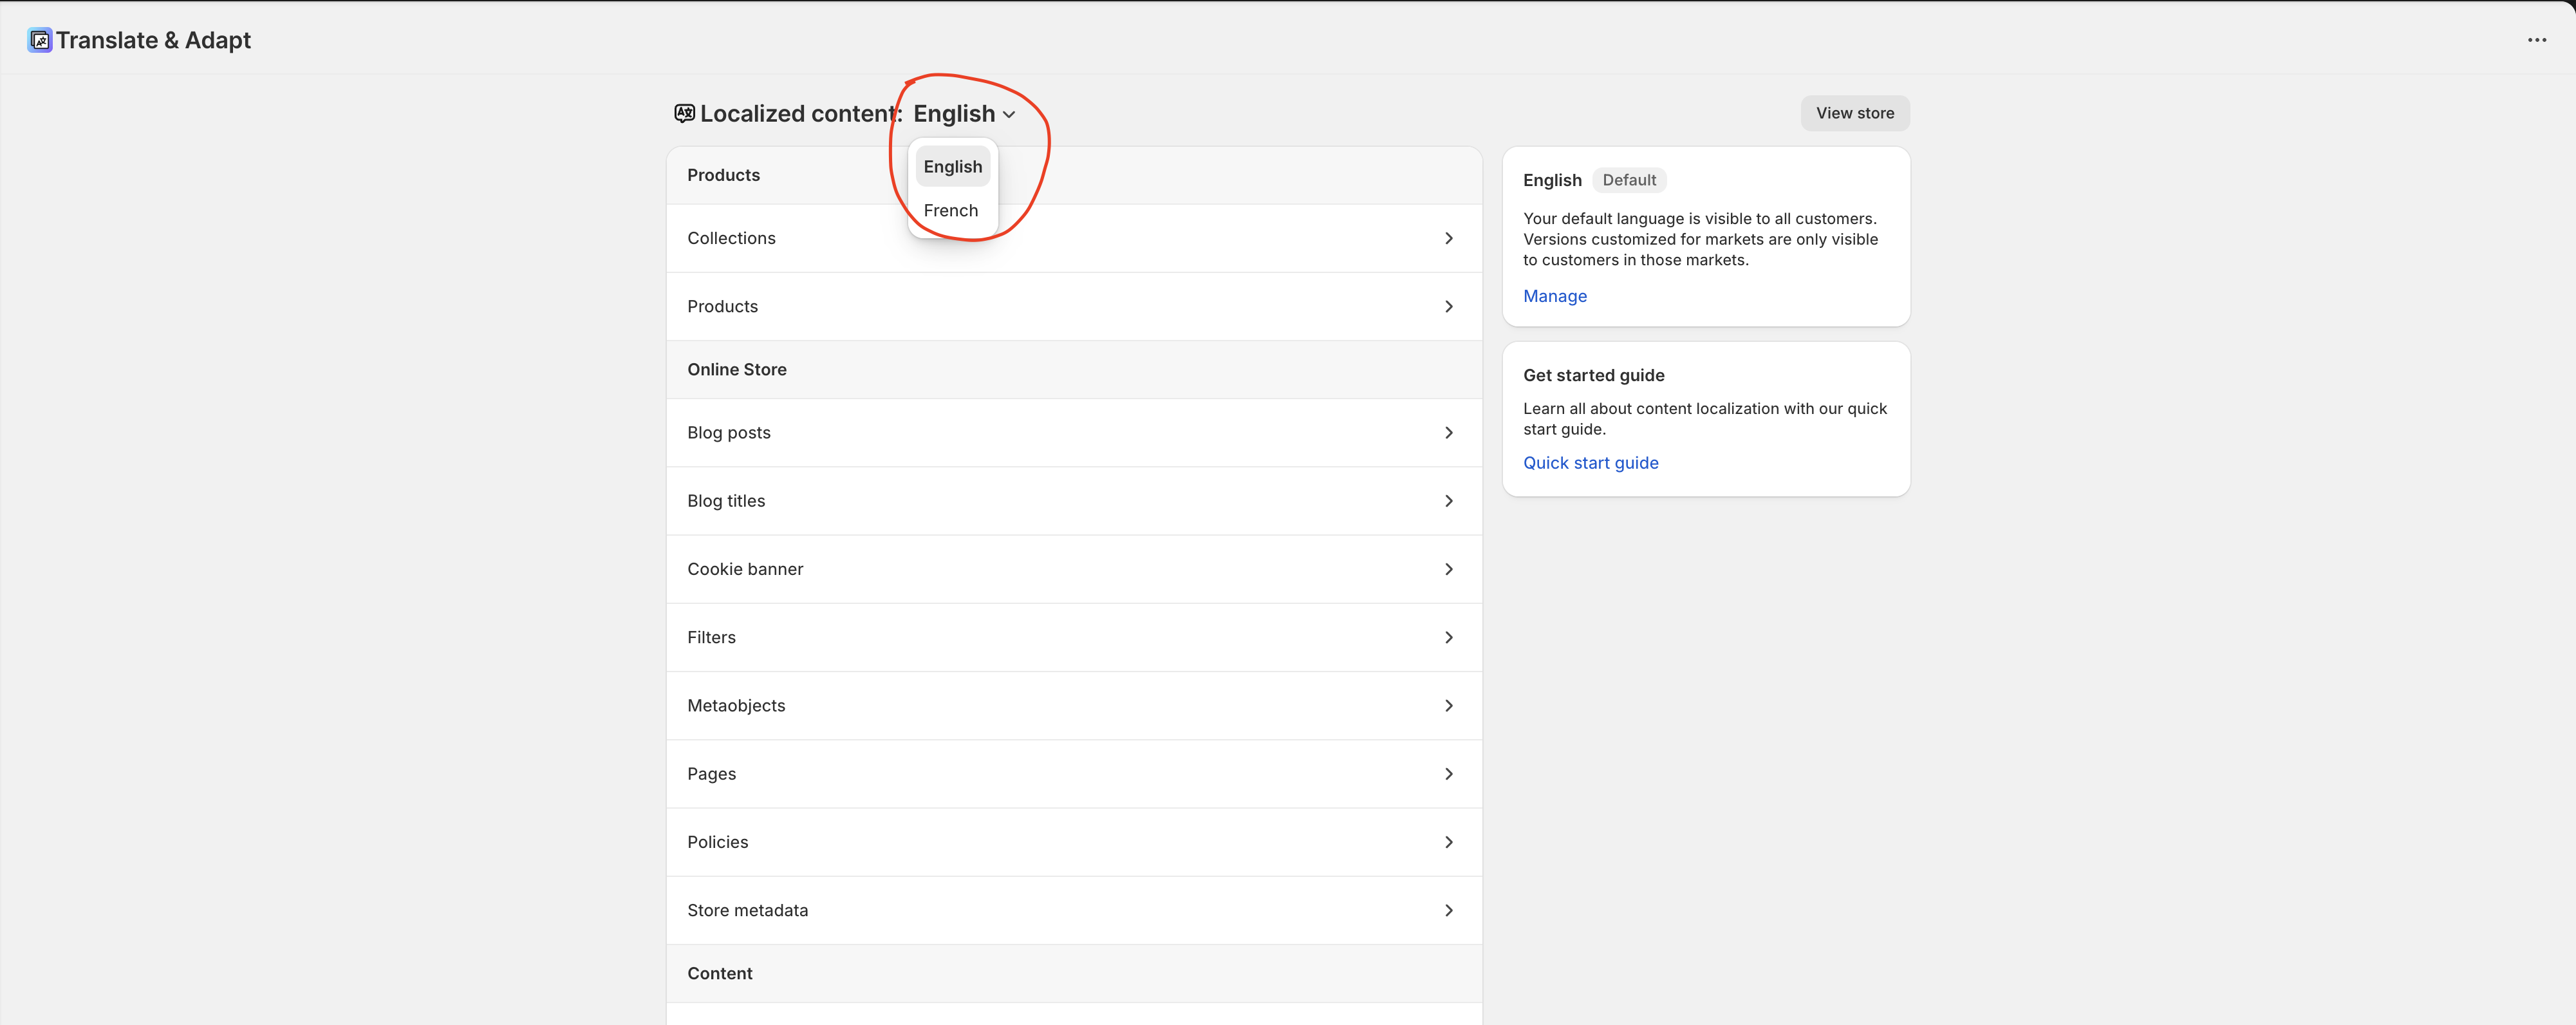The width and height of the screenshot is (2576, 1025).
Task: Click the chevron arrow on Collections row
Action: [1448, 238]
